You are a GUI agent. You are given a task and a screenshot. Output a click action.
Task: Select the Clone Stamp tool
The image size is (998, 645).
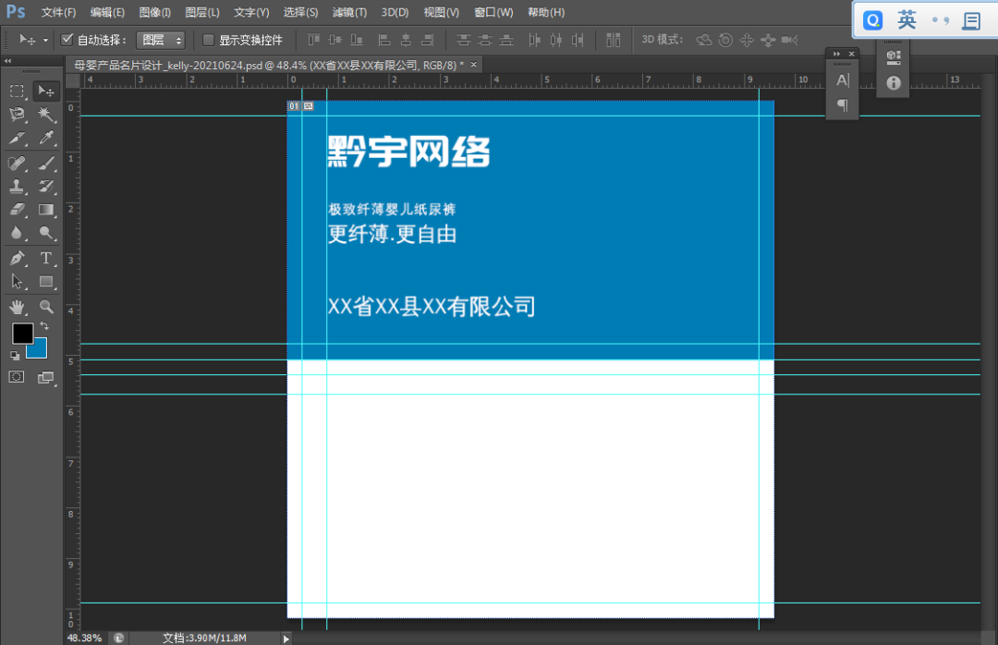(x=18, y=187)
